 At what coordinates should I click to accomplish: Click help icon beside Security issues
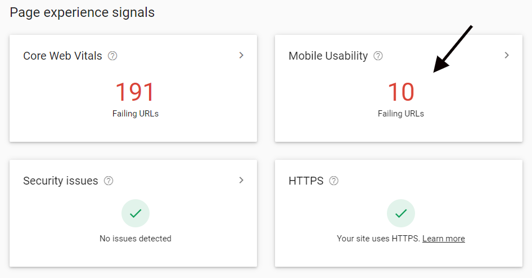109,181
